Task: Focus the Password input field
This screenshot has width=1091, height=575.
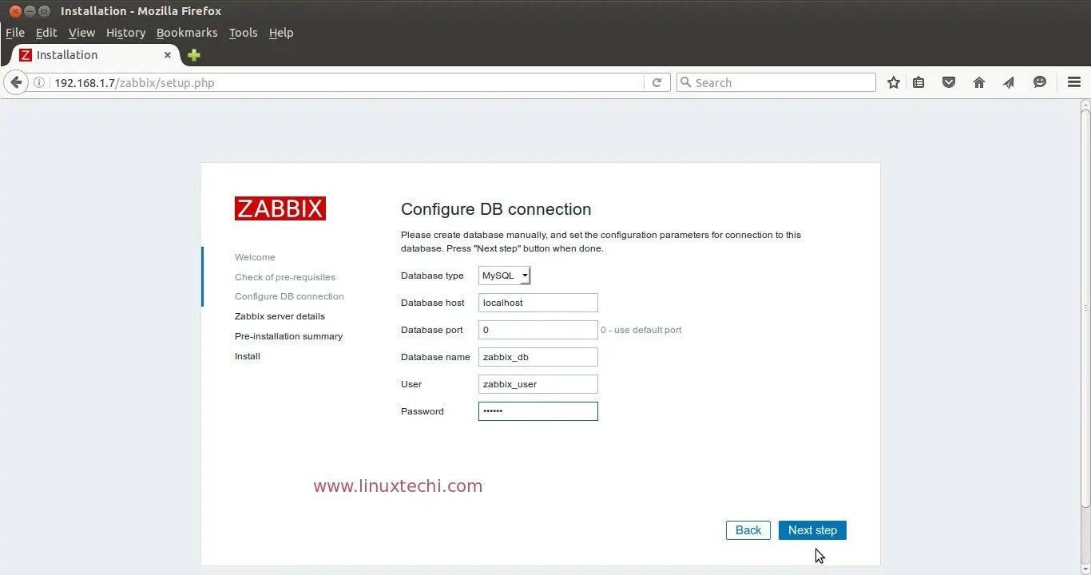Action: tap(538, 411)
